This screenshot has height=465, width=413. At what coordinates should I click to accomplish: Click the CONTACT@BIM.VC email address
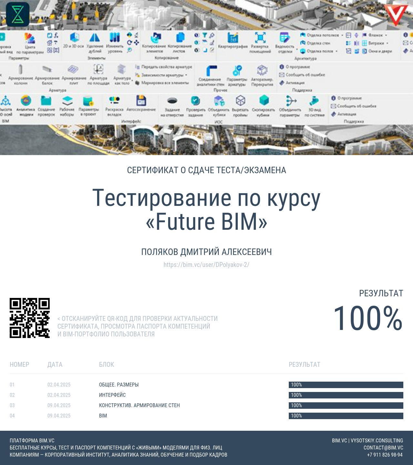383,448
